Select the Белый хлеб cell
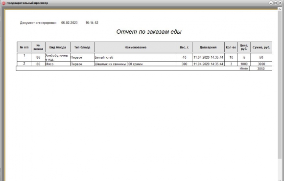Image resolution: width=284 pixels, height=181 pixels. [x=136, y=57]
